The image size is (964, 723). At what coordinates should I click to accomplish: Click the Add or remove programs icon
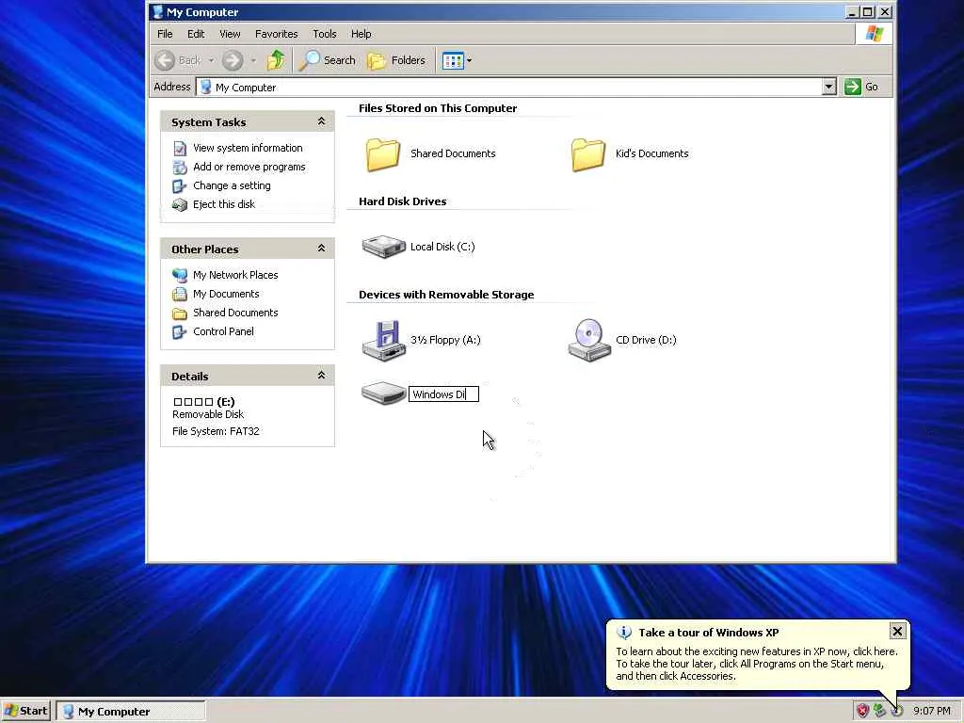click(180, 168)
